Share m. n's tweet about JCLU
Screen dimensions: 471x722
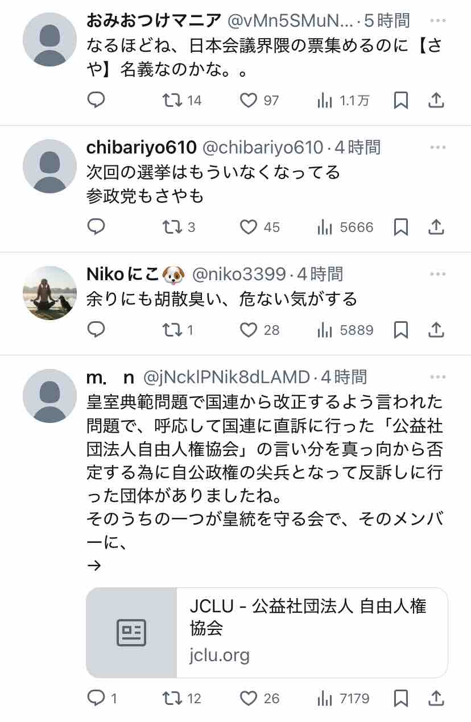click(x=436, y=698)
